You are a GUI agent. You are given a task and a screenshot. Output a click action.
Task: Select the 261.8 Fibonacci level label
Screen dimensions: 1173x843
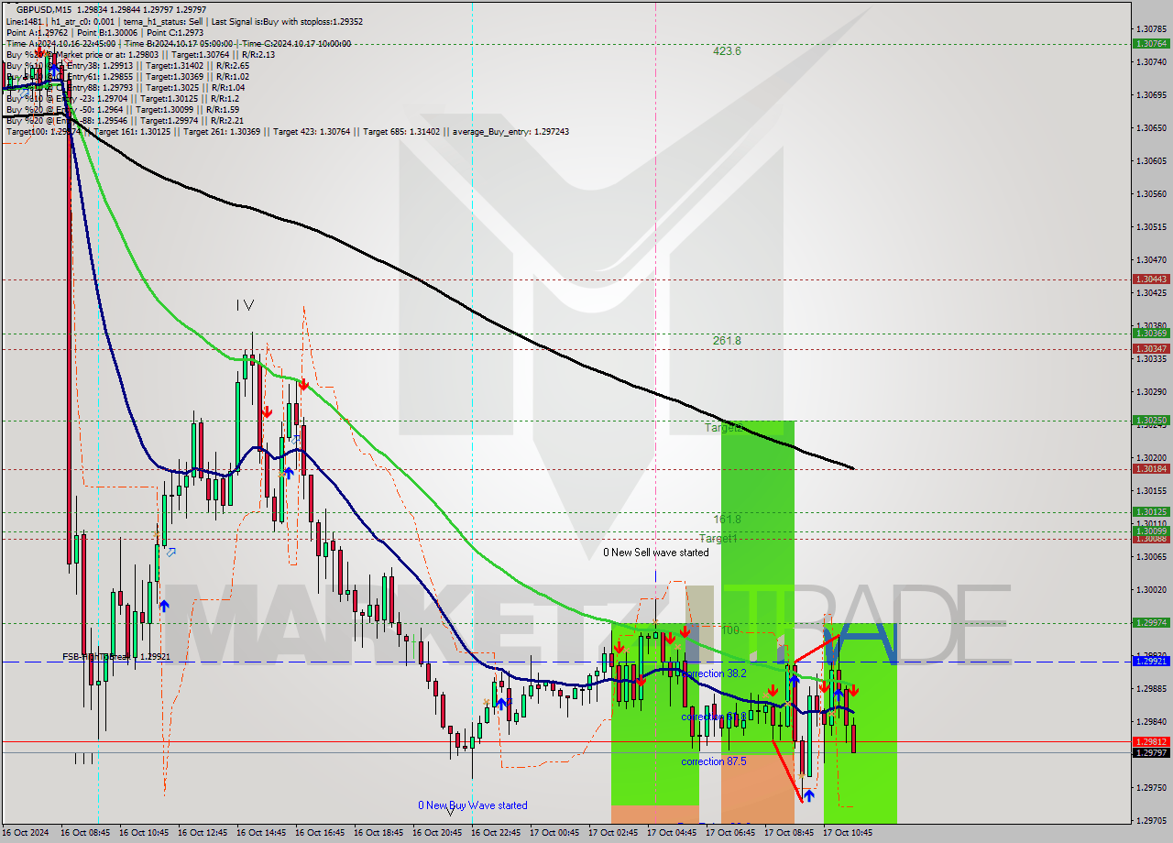click(727, 341)
